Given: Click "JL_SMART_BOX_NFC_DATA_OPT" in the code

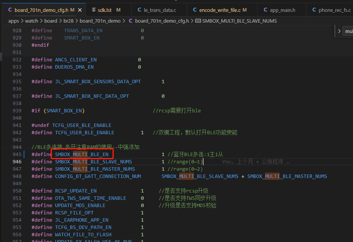Looking at the screenshot, I should point(92,96).
